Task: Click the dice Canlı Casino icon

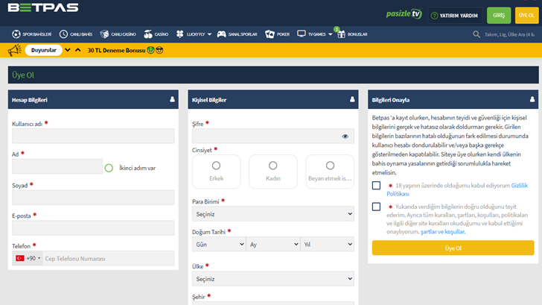Action: (104, 34)
